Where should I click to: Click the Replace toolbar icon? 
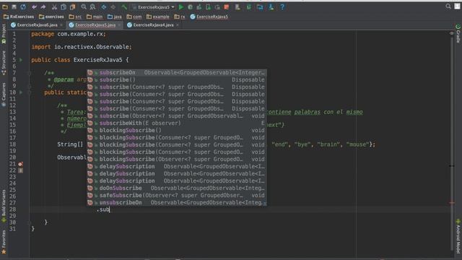[x=92, y=6]
